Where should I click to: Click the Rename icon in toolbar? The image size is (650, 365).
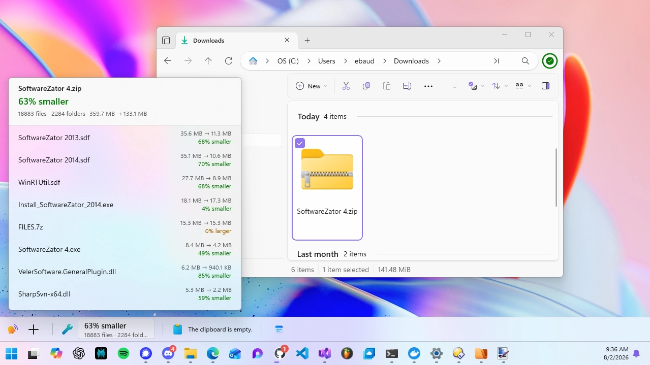pyautogui.click(x=407, y=86)
